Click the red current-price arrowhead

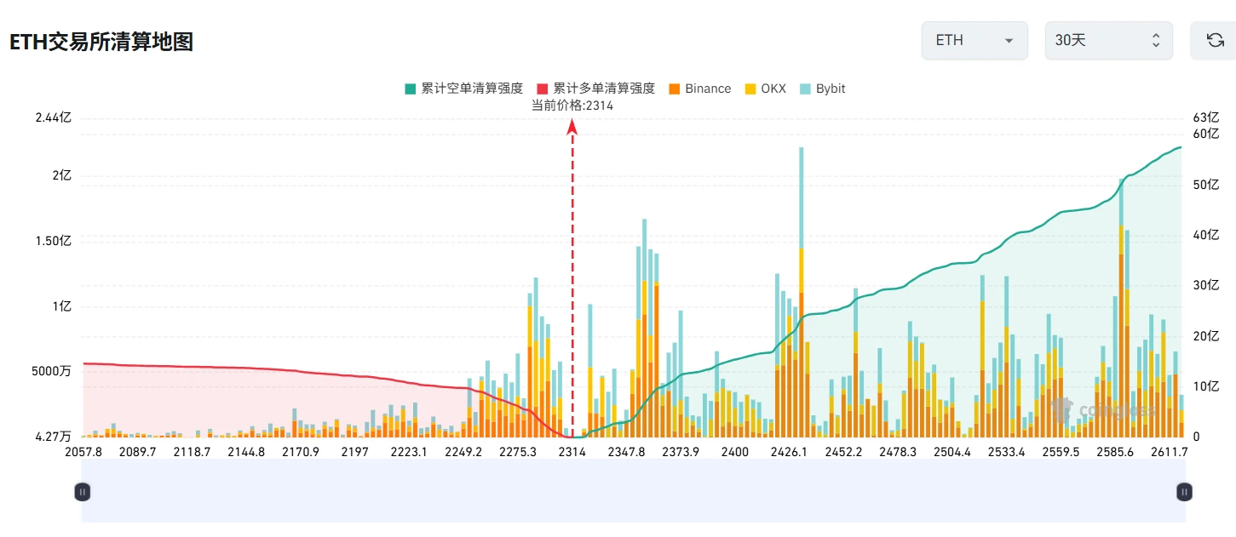[x=572, y=127]
